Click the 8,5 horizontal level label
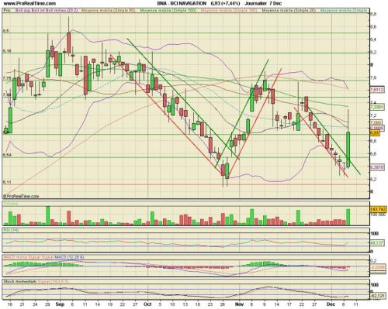The width and height of the screenshot is (388, 309). pyautogui.click(x=5, y=31)
